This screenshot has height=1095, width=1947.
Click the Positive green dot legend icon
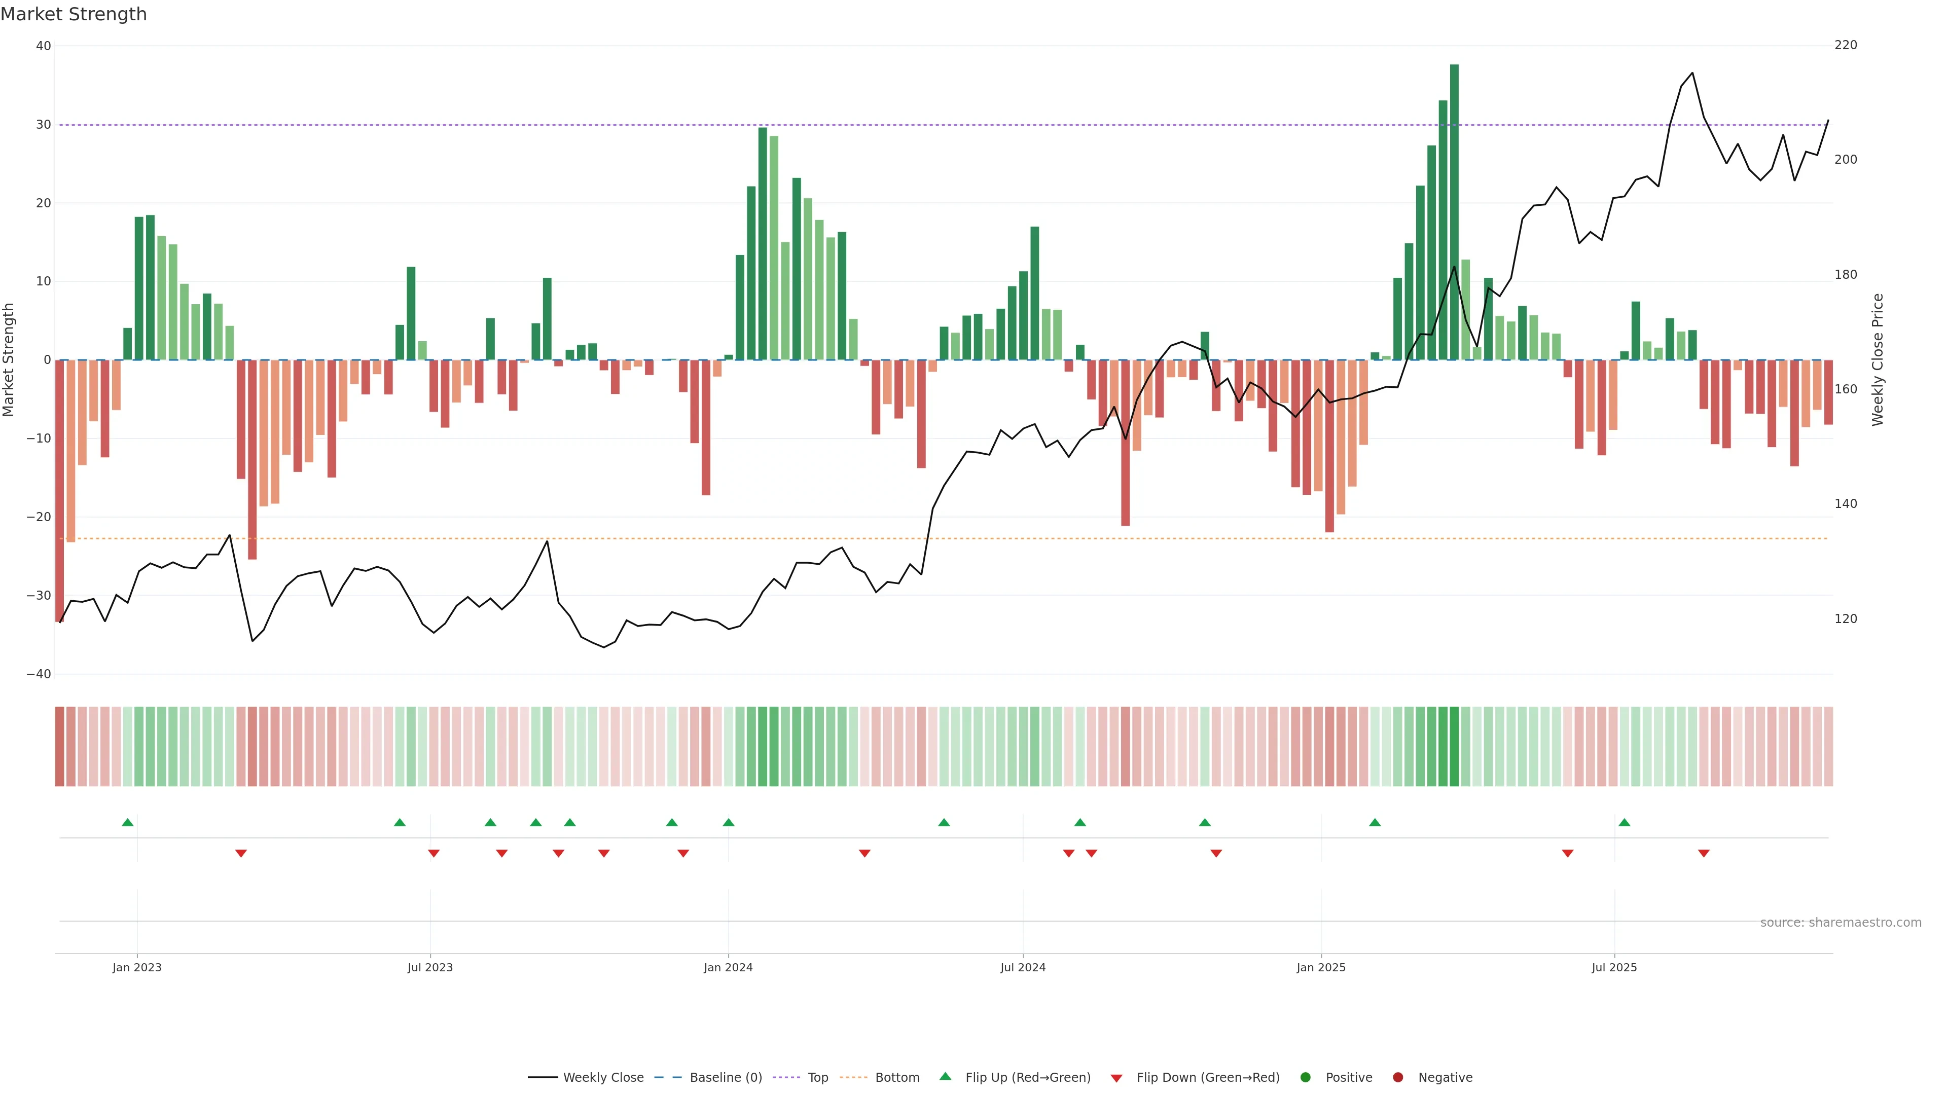(1305, 1078)
